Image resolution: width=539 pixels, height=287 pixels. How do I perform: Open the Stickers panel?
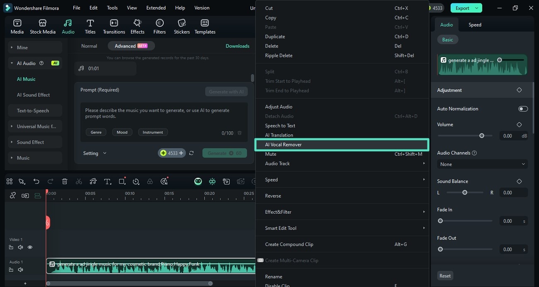(x=182, y=27)
